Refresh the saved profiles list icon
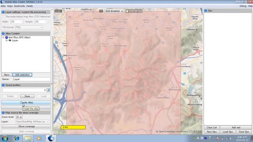Image resolution: width=253 pixels, height=142 pixels. tap(49, 90)
